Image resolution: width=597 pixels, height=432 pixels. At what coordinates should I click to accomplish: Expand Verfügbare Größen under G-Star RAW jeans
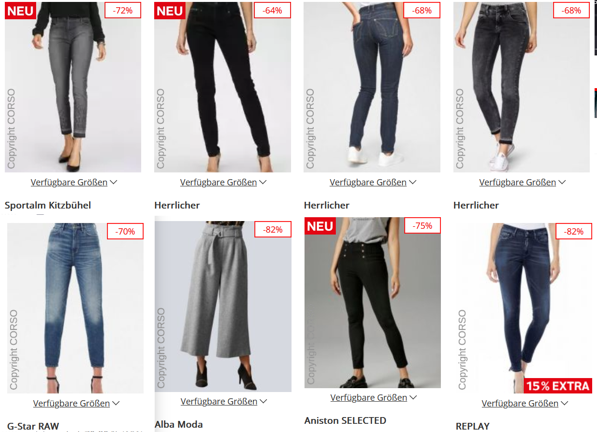[x=77, y=403]
